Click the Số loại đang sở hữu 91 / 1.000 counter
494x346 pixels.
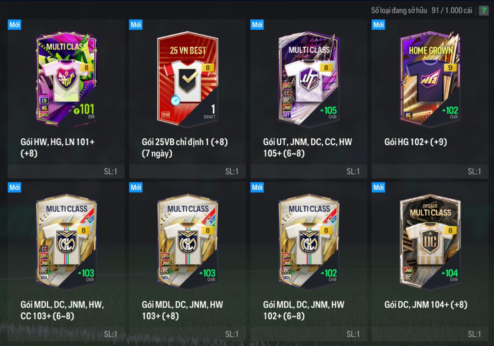pos(421,10)
